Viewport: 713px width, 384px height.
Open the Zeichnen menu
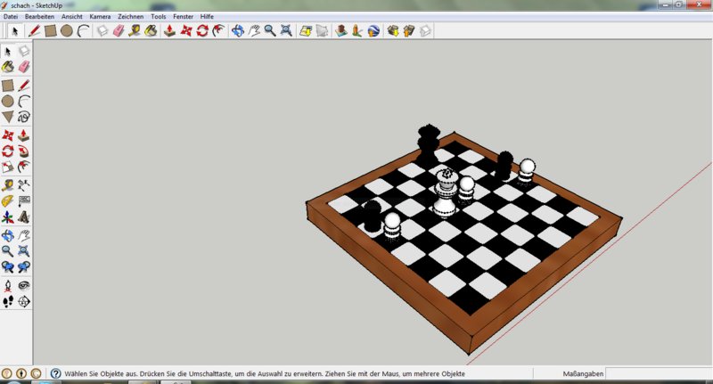coord(130,16)
